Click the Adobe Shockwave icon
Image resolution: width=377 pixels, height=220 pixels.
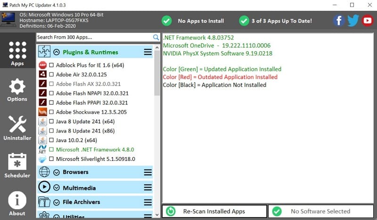coord(42,112)
